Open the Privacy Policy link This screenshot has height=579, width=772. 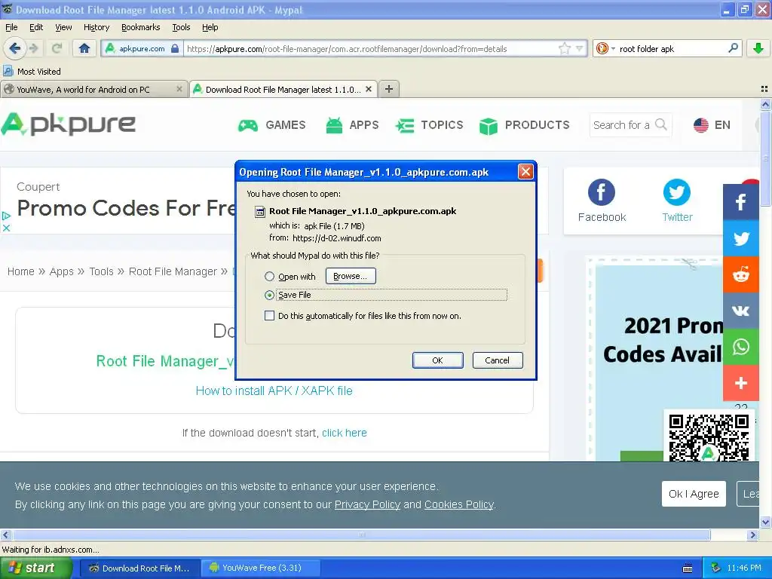[367, 504]
